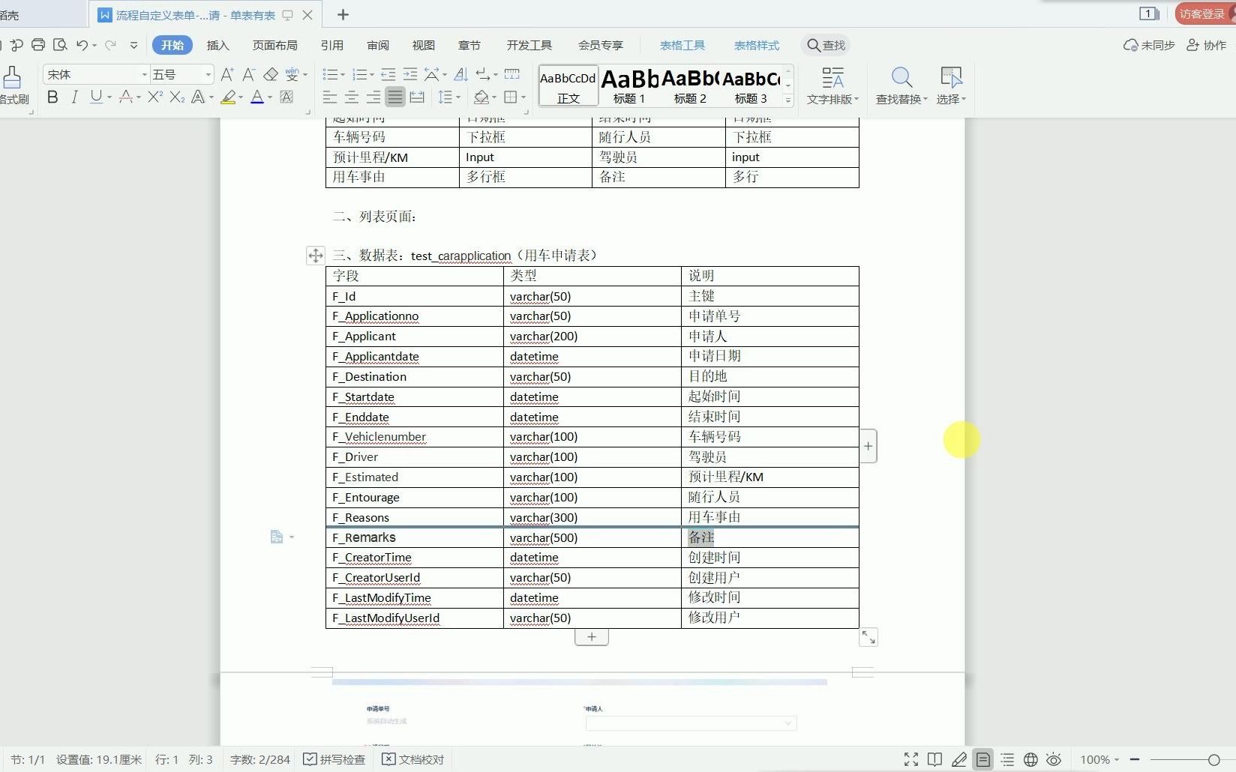Apply underline to text
This screenshot has width=1236, height=772.
click(95, 97)
